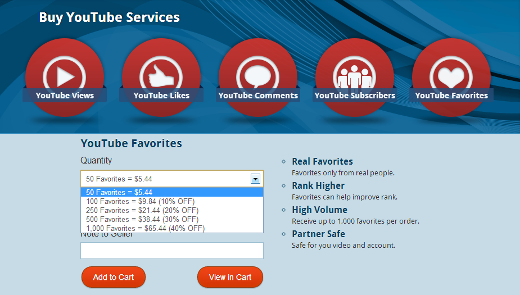Click the YouTube Subscribers label
Screen dimensions: 520x295
(355, 96)
